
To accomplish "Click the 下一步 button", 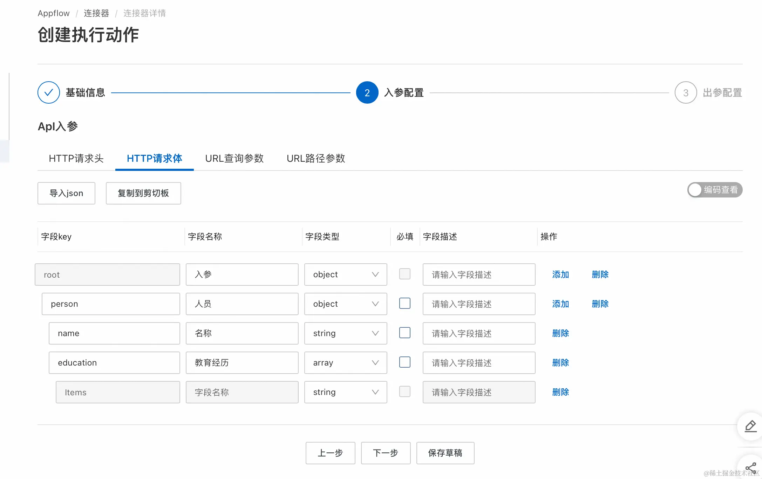I will 385,453.
